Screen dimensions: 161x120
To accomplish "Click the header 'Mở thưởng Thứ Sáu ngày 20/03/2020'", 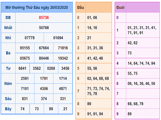I will pyautogui.click(x=37, y=8).
